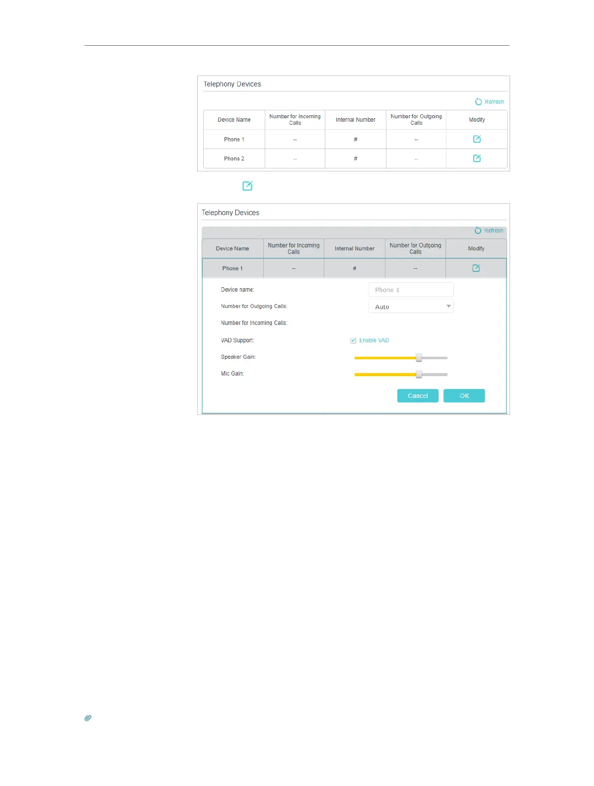The image size is (594, 786).
Task: Select the Phone 2 cell in the upper table
Action: tap(234, 158)
